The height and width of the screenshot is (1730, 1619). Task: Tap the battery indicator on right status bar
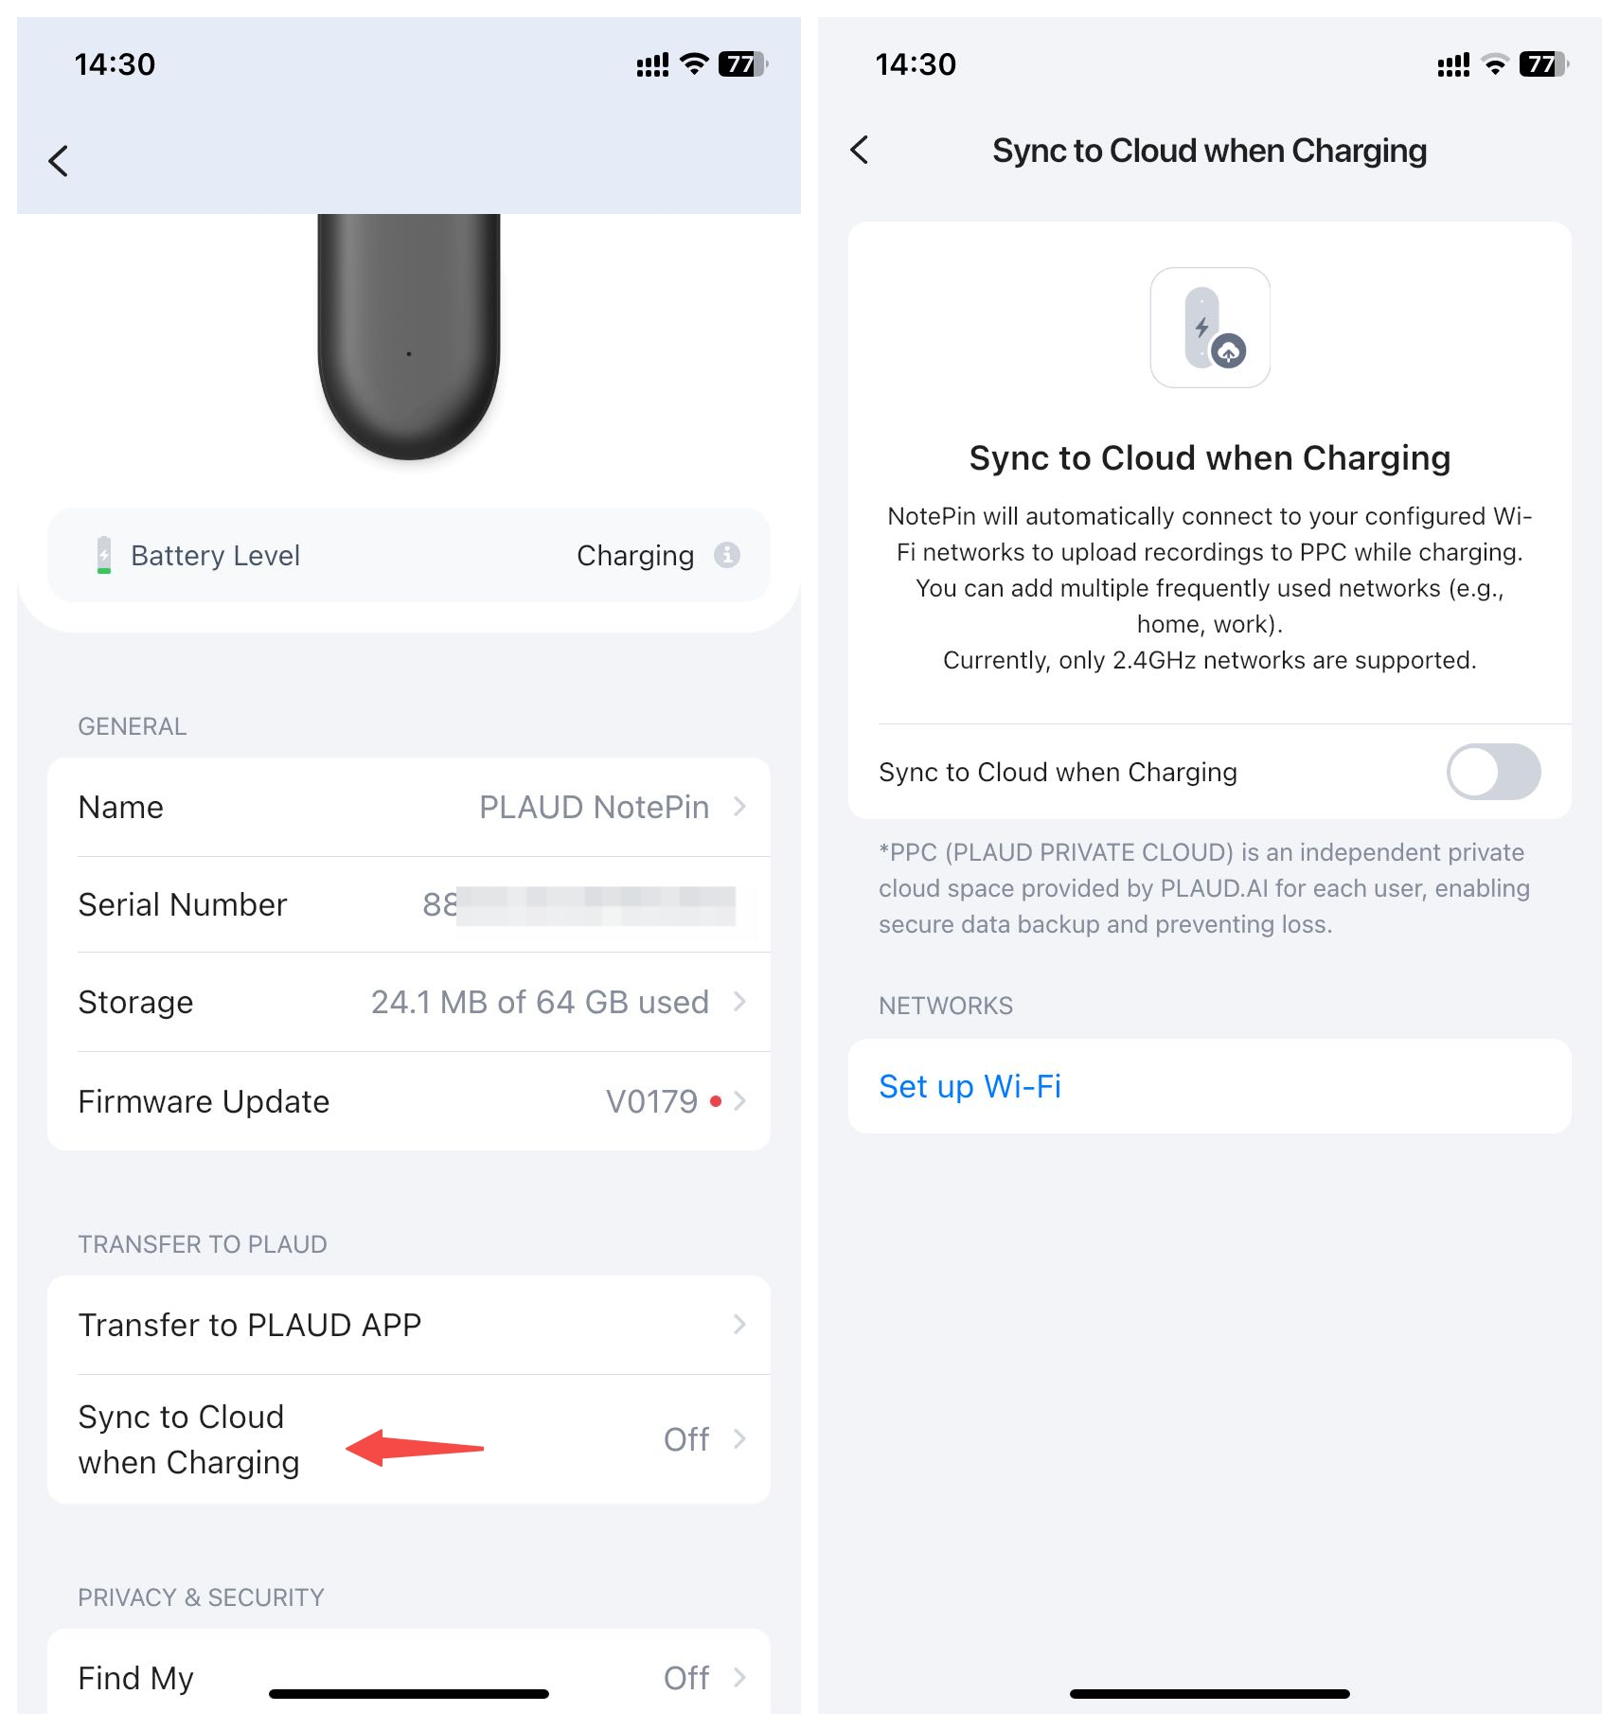pos(1544,64)
